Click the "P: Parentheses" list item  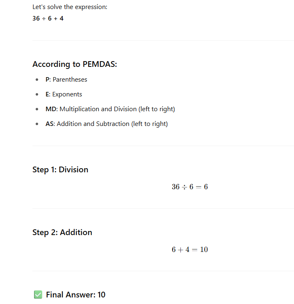[x=66, y=80]
